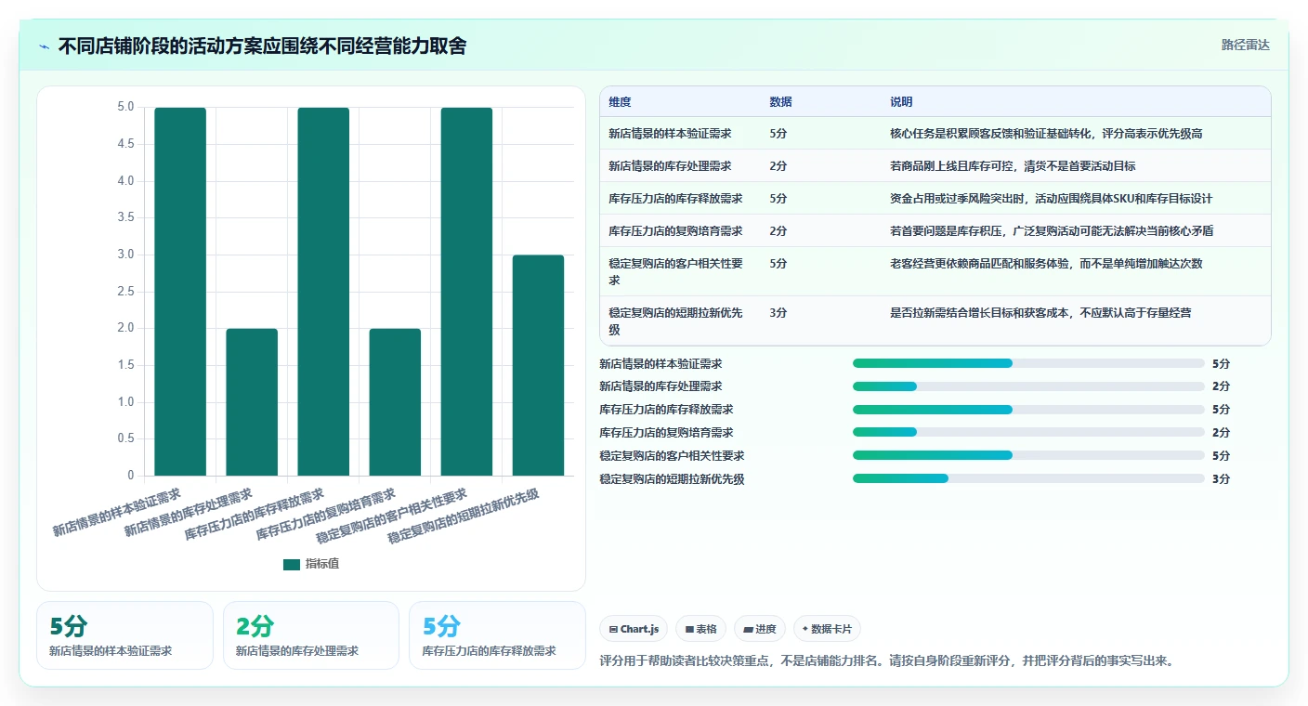Click the chart bar for 稳定复购店的短期拉新优先级
Screen dimensions: 1308x706
(538, 365)
